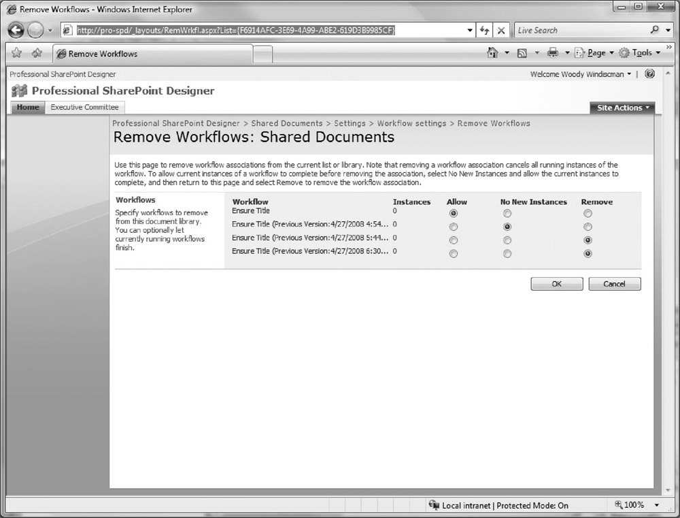Select No New Instances for 4:54 version

[507, 227]
